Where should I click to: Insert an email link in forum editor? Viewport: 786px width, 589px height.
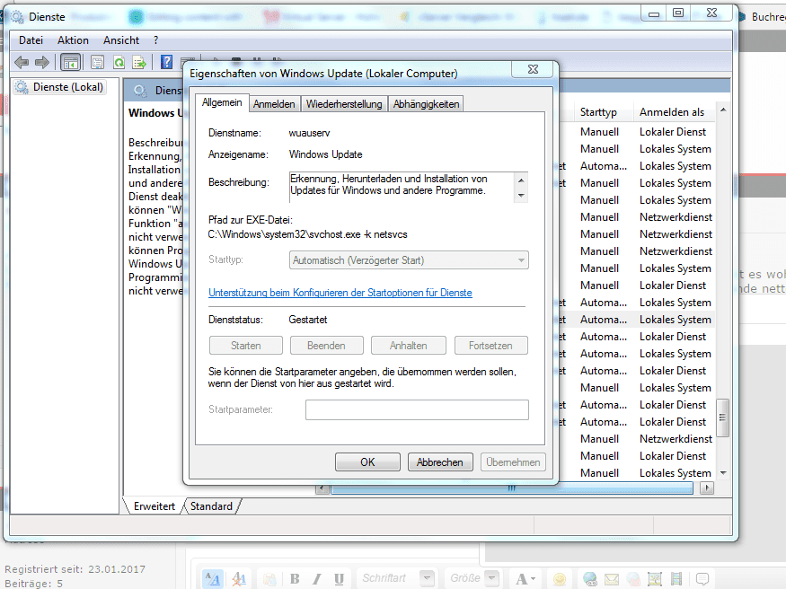tap(612, 579)
